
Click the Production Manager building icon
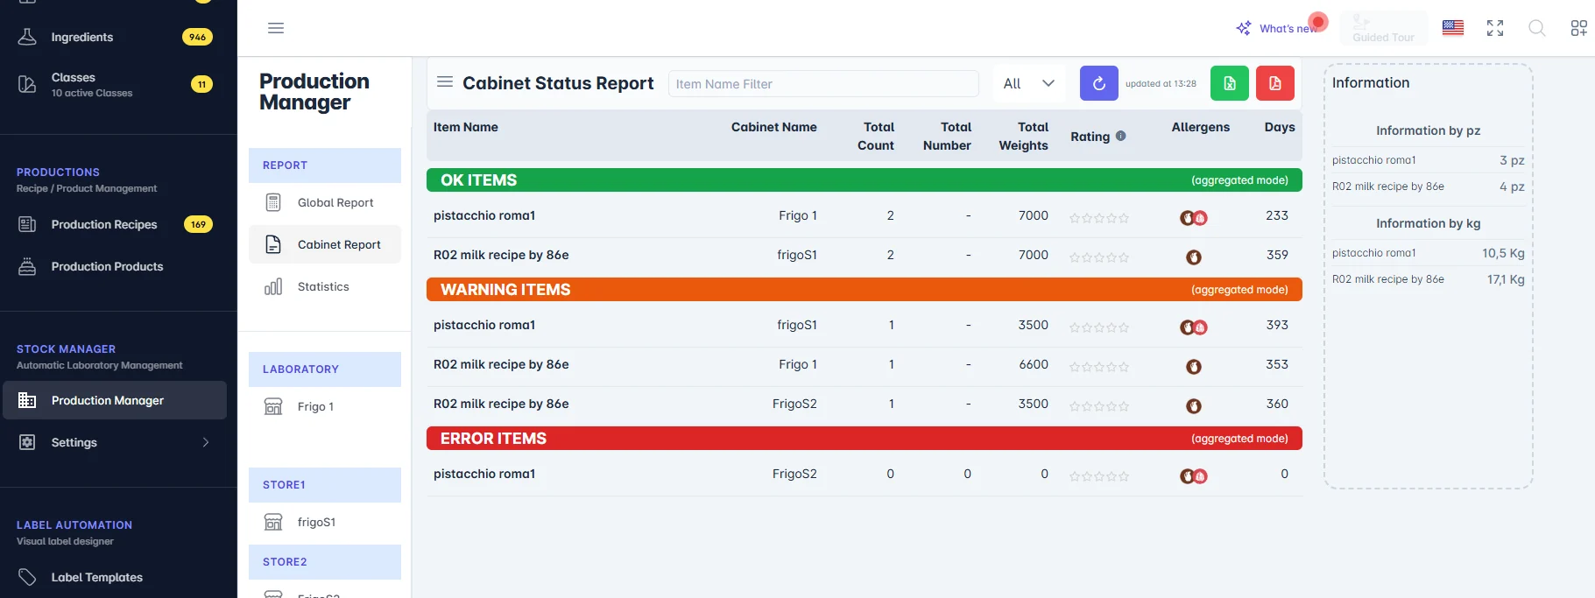pos(27,400)
